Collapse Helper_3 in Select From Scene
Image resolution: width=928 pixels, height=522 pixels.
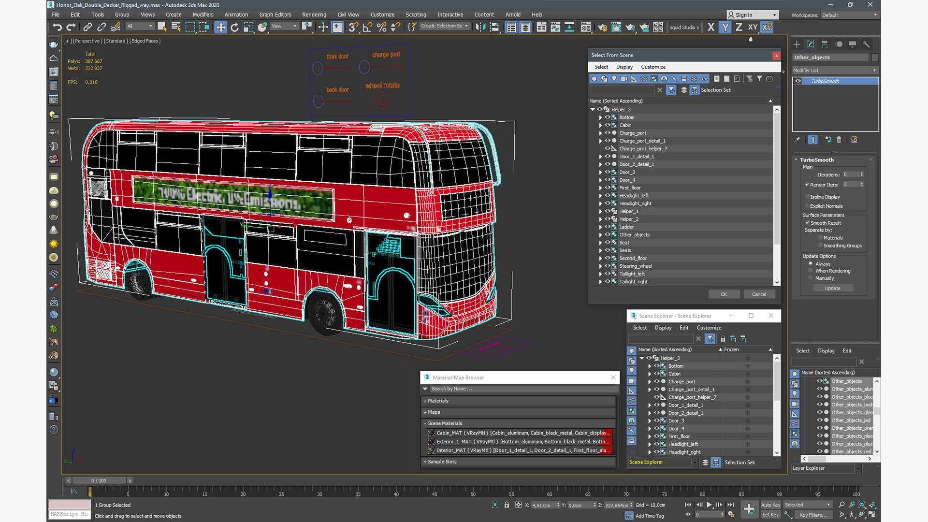point(593,110)
